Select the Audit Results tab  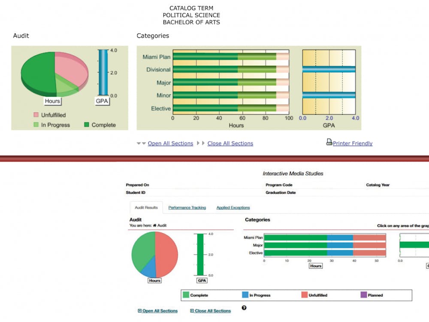click(x=146, y=208)
